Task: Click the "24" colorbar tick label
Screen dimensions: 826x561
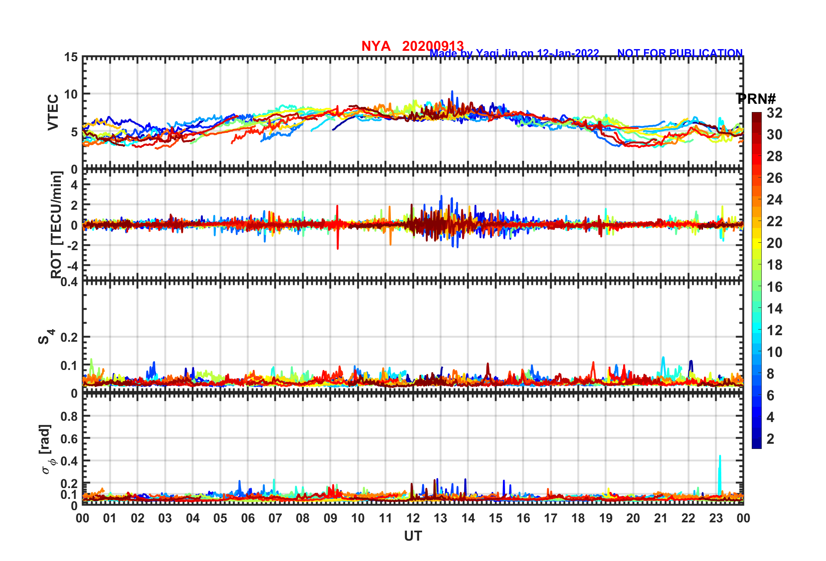Action: (x=774, y=200)
